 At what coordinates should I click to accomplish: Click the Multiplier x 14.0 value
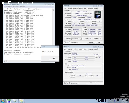[76, 31]
